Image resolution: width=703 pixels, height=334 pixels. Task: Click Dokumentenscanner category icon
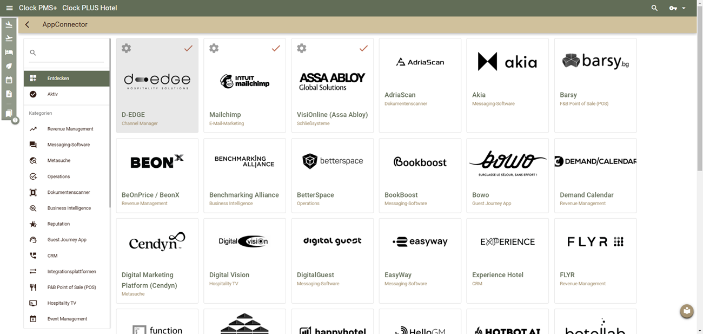(33, 192)
